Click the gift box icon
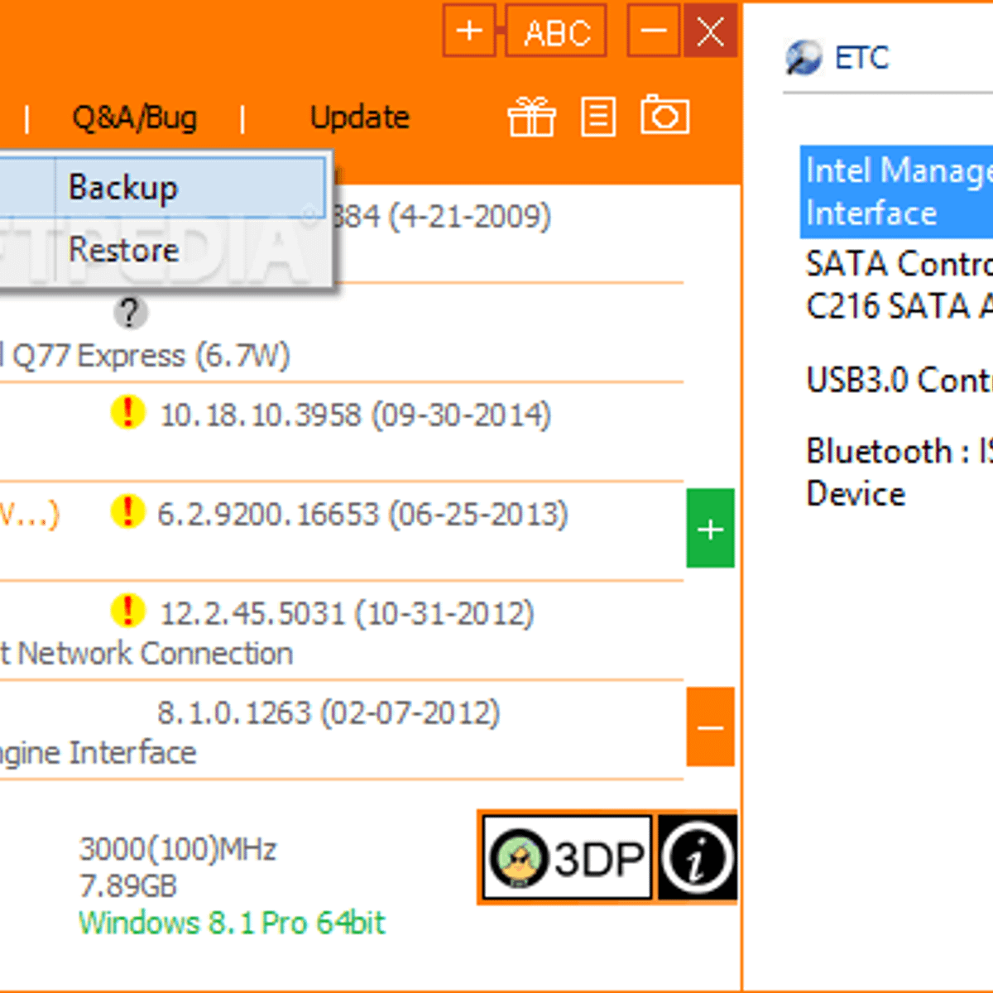Screen dimensions: 993x993 click(x=531, y=116)
